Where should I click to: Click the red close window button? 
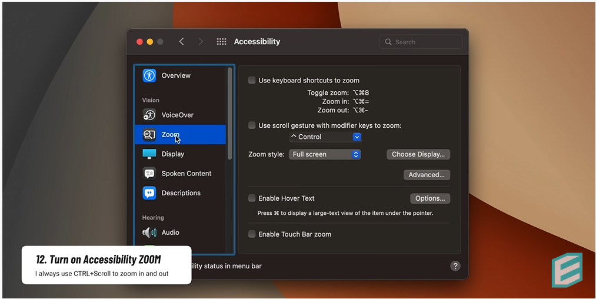pyautogui.click(x=139, y=42)
